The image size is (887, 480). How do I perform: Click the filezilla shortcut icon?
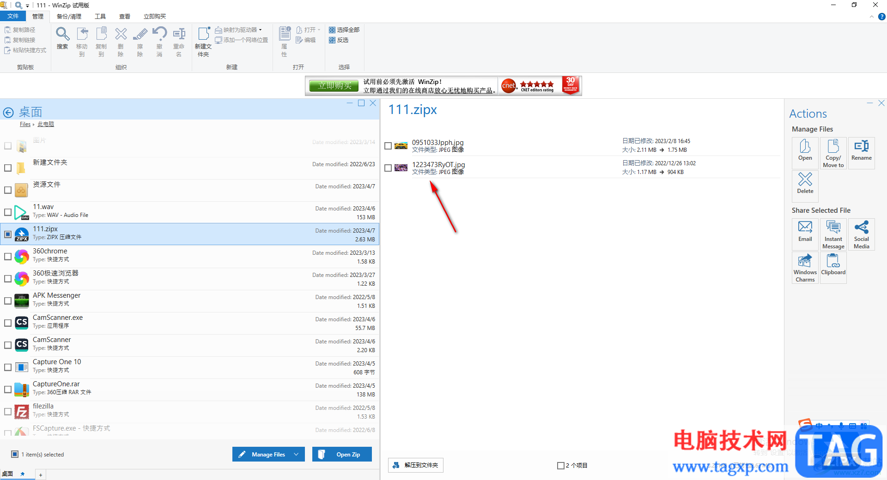(x=22, y=412)
